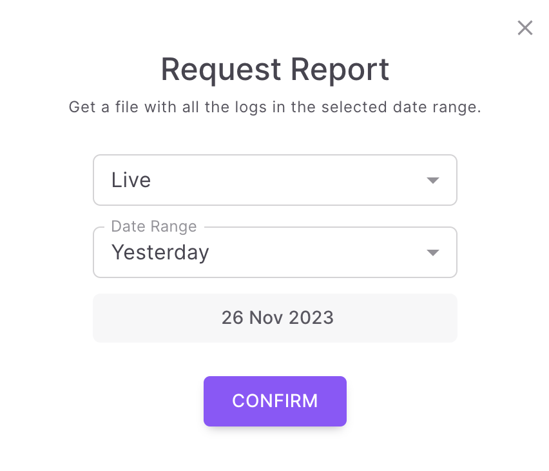Viewport: 549px width, 471px height.
Task: Select the Yesterday value in Date Range
Action: click(x=160, y=252)
